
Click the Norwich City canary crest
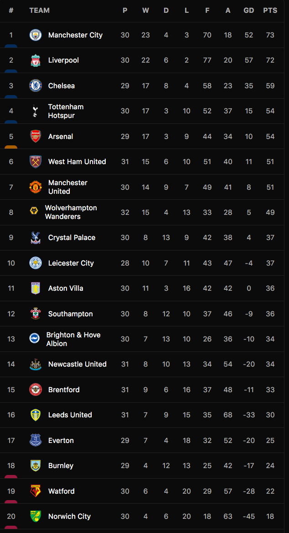click(36, 517)
